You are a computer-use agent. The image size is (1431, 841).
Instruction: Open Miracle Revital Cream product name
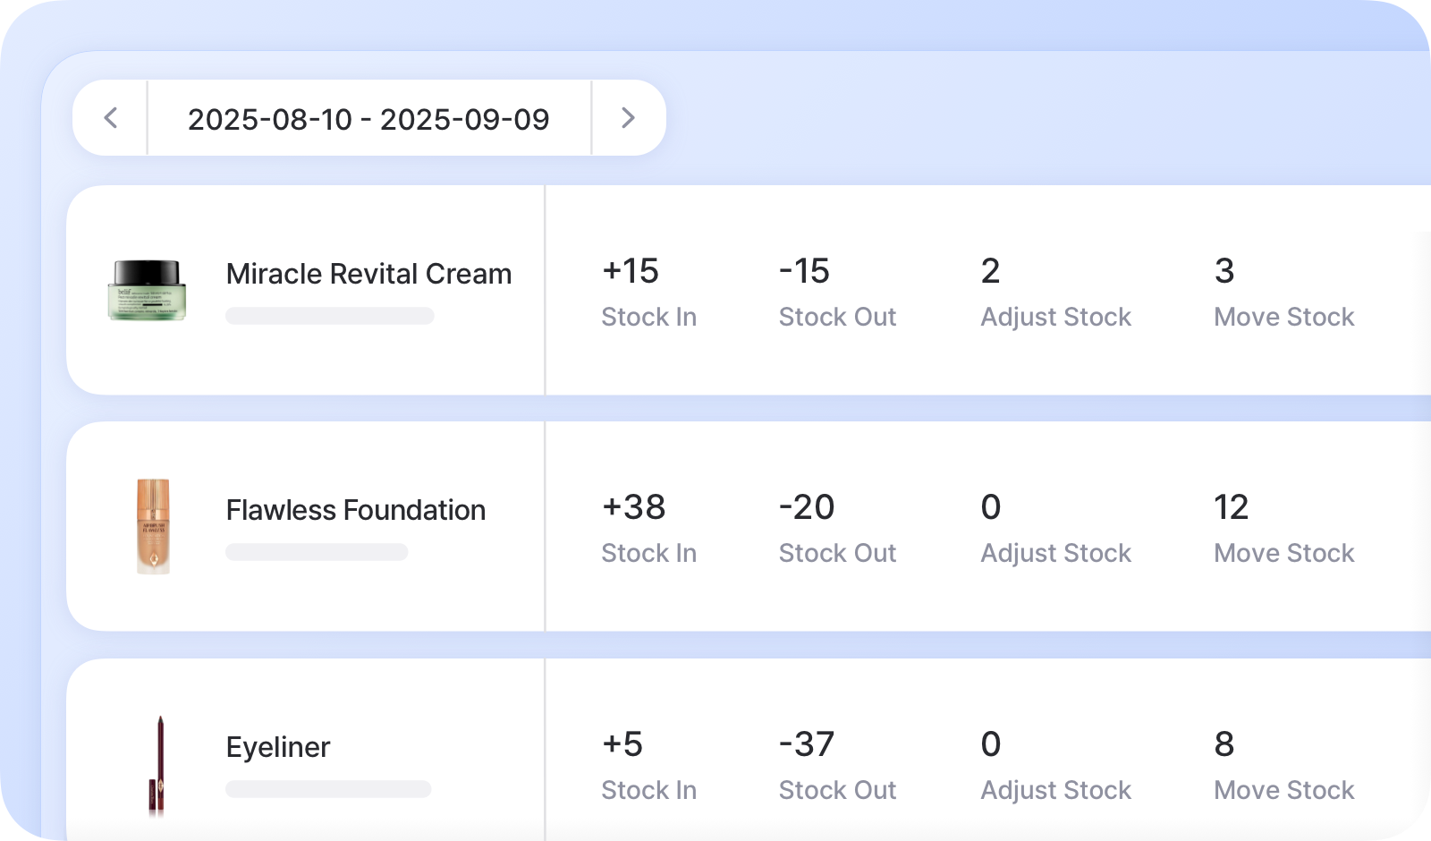[368, 274]
